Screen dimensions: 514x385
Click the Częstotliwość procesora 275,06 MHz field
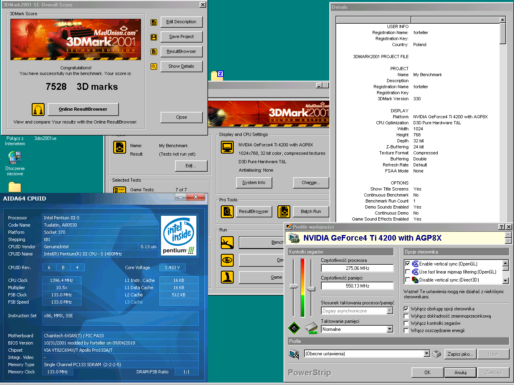(x=357, y=268)
